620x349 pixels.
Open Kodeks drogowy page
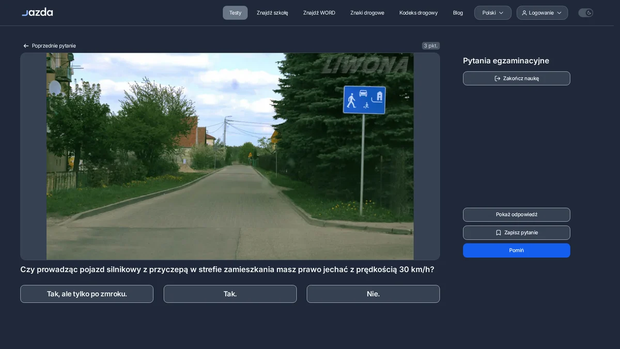click(419, 13)
